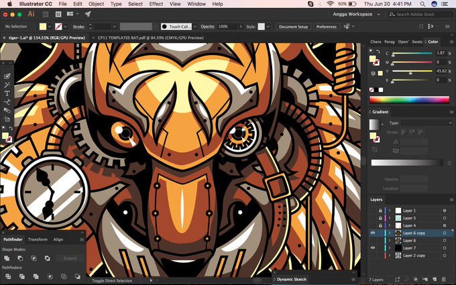Expand Layer 1 contents

390,211
